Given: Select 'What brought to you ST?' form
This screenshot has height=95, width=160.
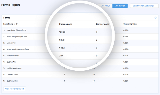Looking at the screenshot, I should (17, 36).
